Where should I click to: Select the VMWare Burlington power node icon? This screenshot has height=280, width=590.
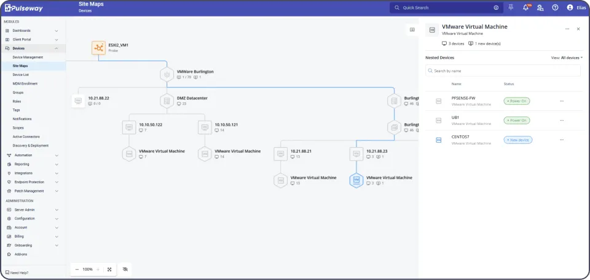(x=167, y=74)
